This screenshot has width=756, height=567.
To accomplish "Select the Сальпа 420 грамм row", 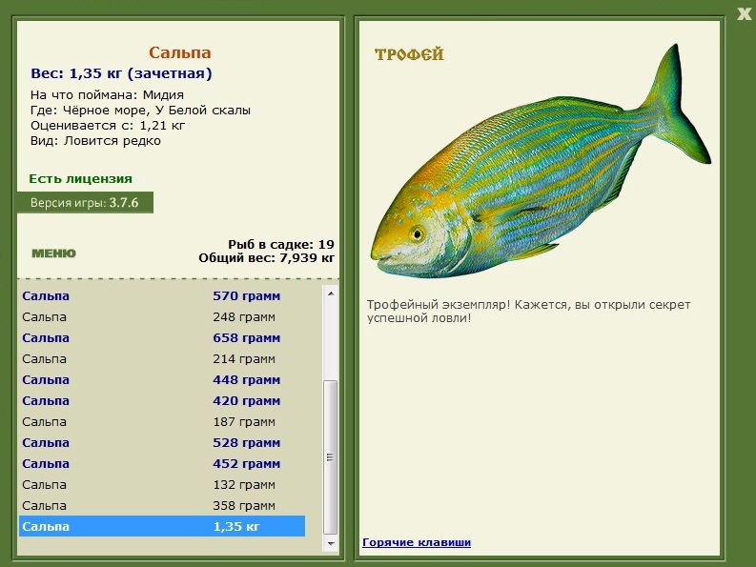I will pos(162,401).
